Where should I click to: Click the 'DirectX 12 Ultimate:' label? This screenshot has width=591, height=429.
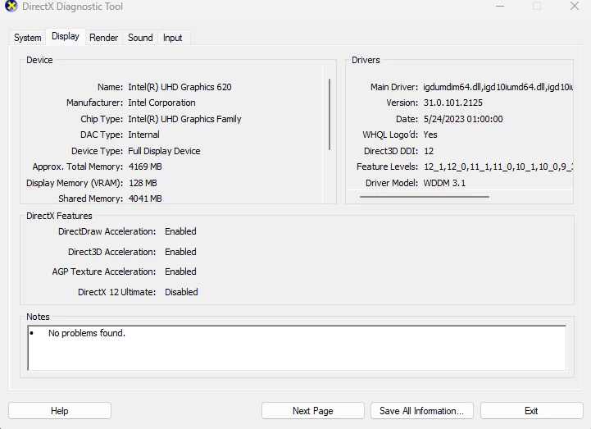pyautogui.click(x=117, y=292)
